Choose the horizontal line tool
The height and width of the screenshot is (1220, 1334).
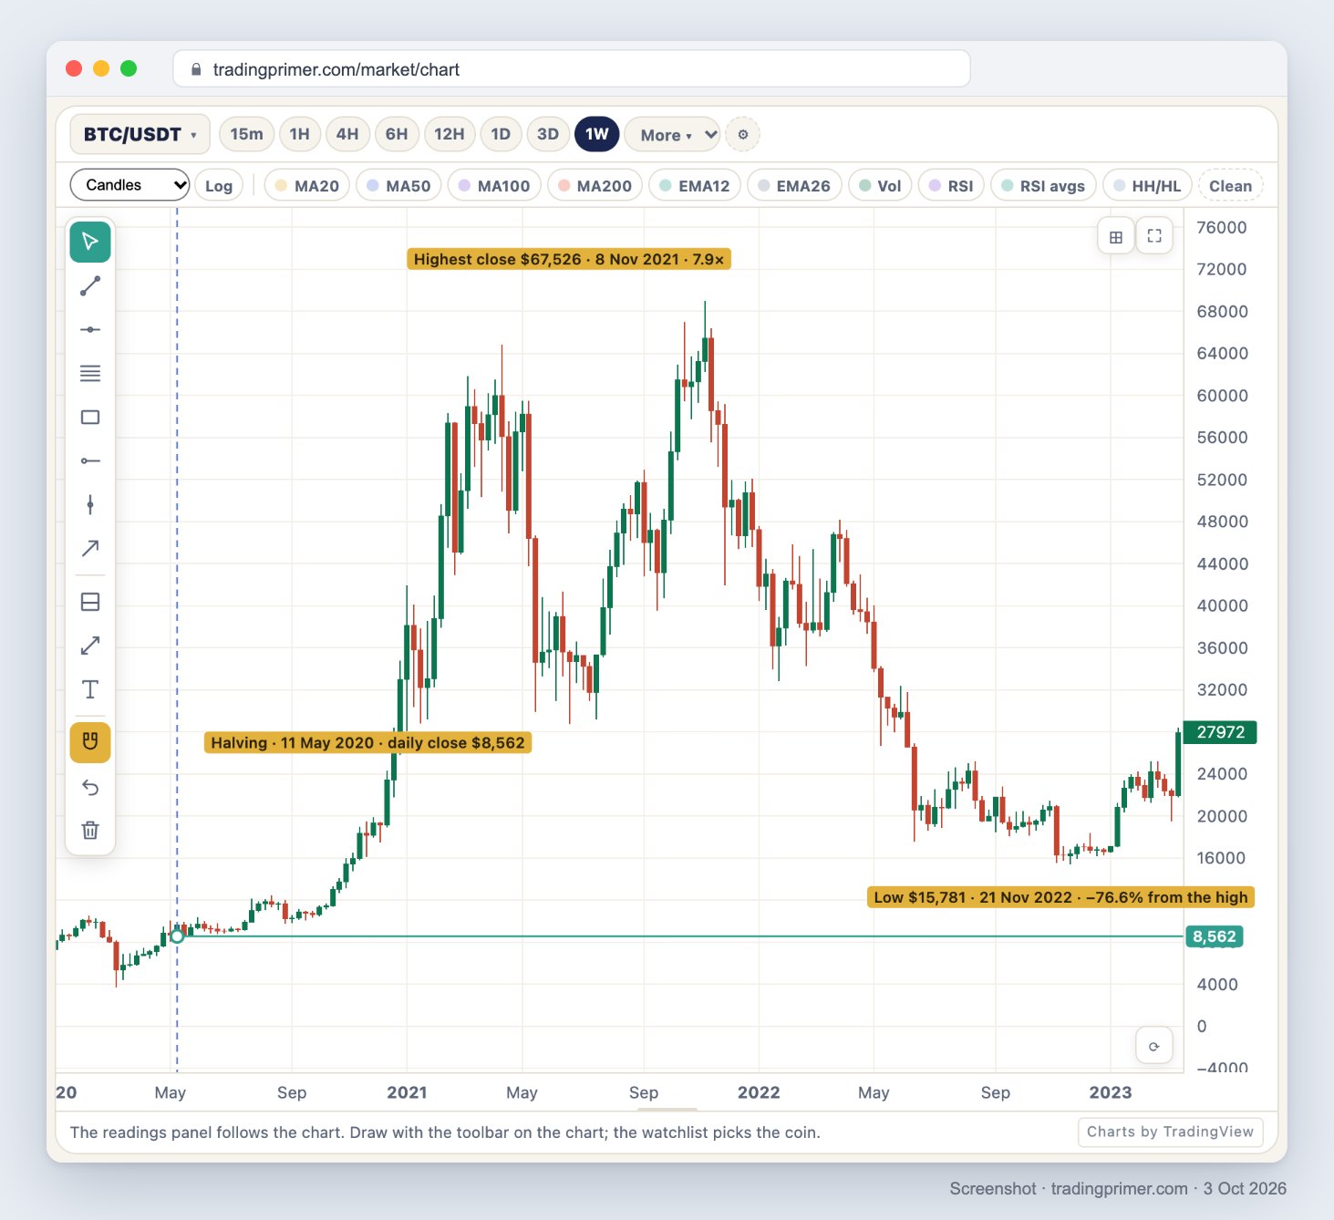(90, 329)
